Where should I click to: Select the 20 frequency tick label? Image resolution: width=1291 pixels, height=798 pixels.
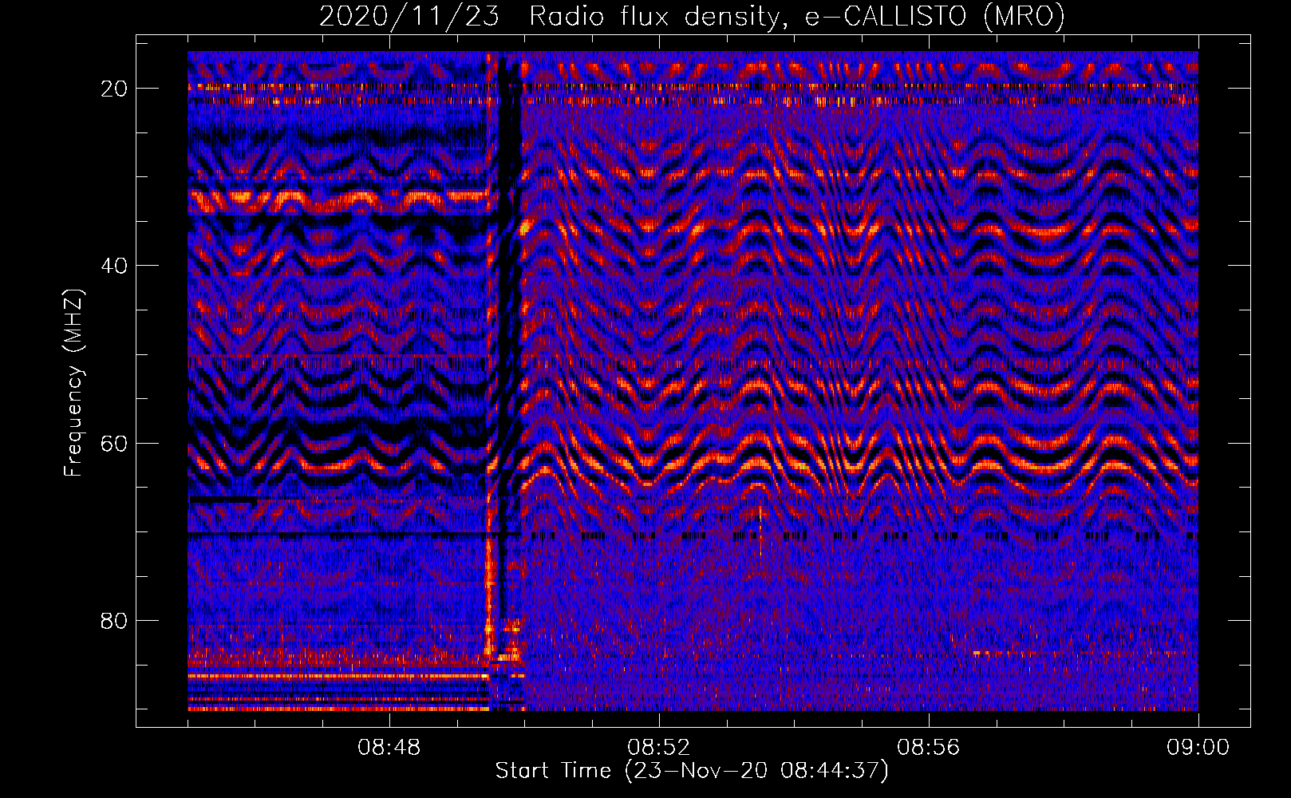coord(115,89)
